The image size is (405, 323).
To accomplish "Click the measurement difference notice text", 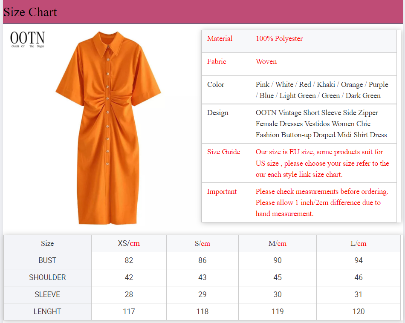I will tap(321, 202).
